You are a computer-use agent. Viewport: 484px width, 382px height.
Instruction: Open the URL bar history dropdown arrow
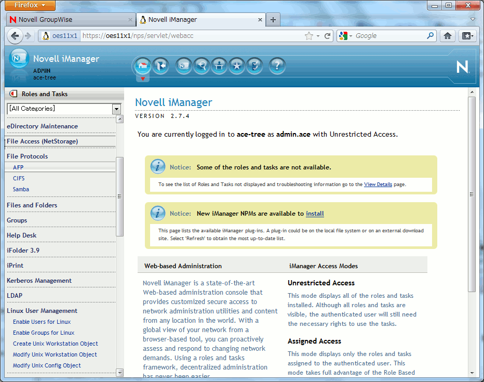(318, 36)
